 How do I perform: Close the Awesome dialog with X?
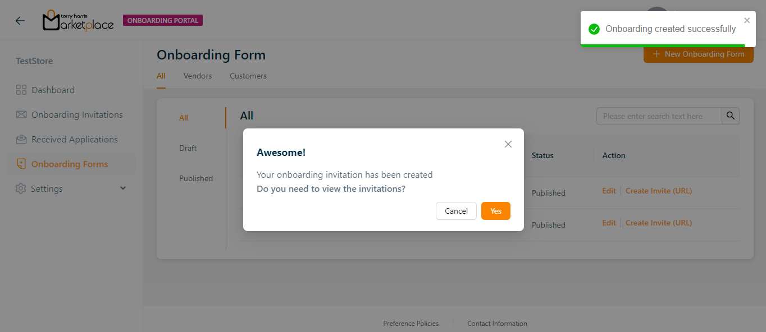coord(508,144)
